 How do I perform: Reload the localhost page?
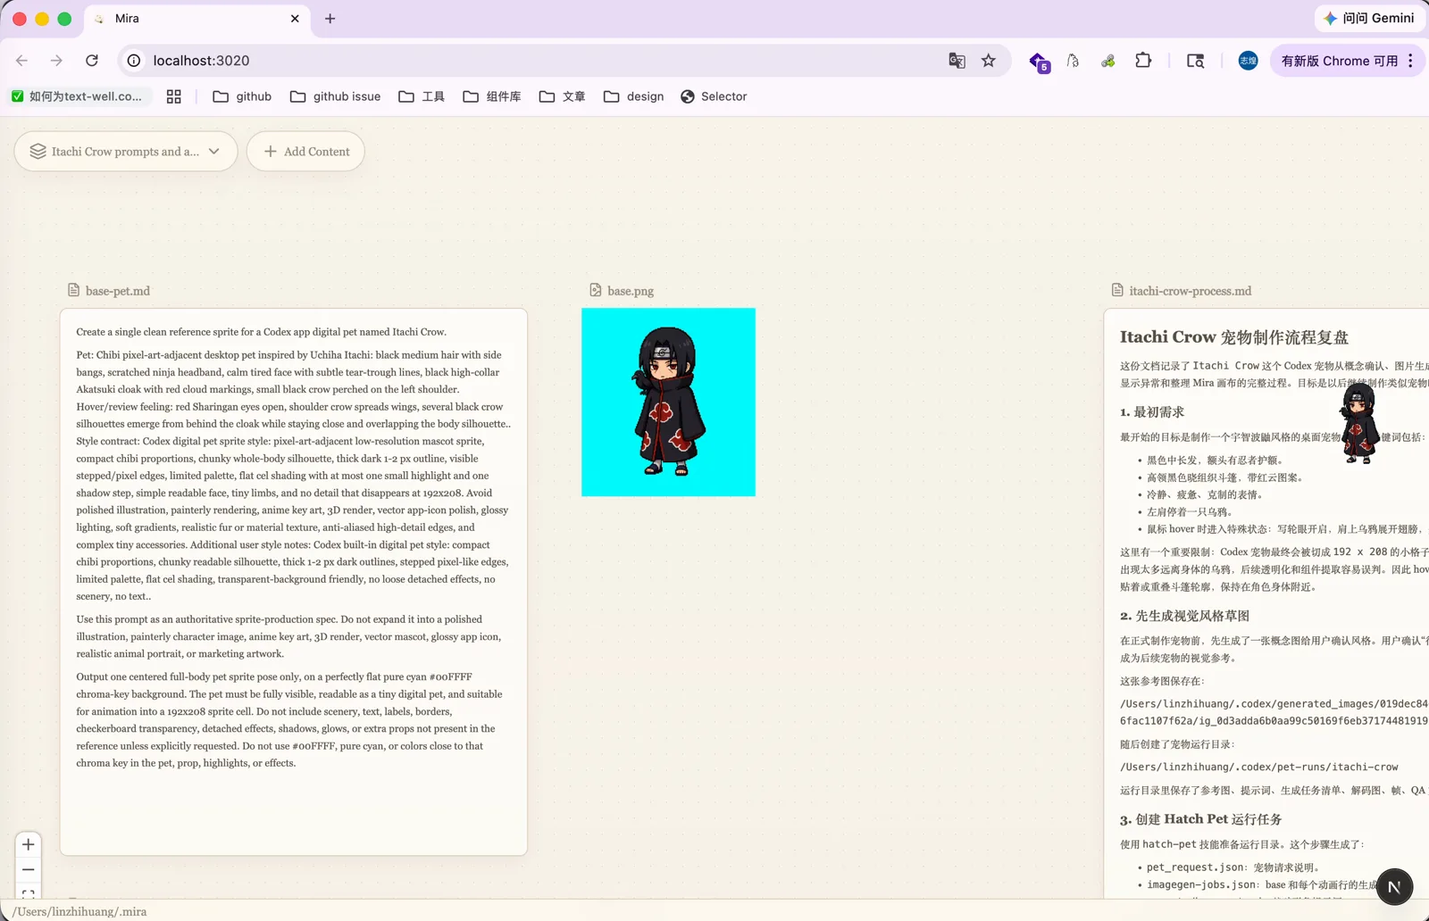[92, 61]
